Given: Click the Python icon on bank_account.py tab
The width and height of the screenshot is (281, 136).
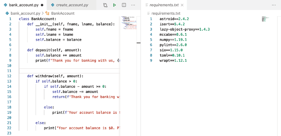Looking at the screenshot, I should click(x=5, y=5).
